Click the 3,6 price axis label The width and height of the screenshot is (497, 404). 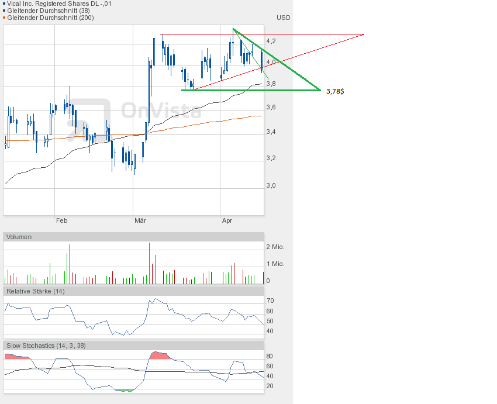(271, 107)
